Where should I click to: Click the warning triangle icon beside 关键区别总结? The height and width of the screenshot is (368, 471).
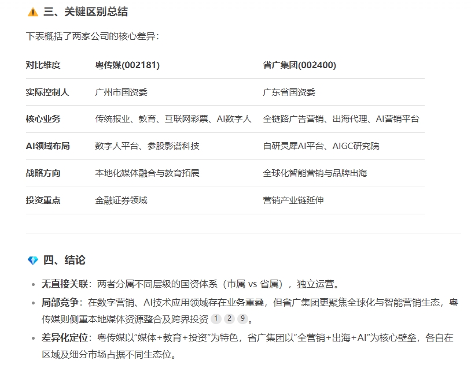(x=33, y=12)
